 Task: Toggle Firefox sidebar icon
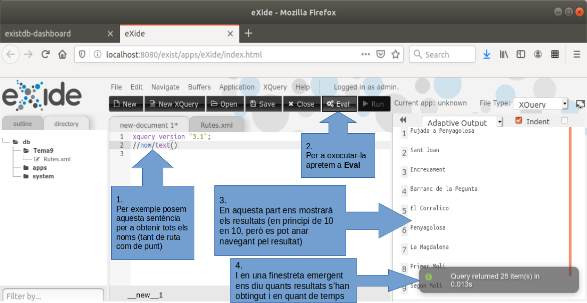tap(521, 54)
